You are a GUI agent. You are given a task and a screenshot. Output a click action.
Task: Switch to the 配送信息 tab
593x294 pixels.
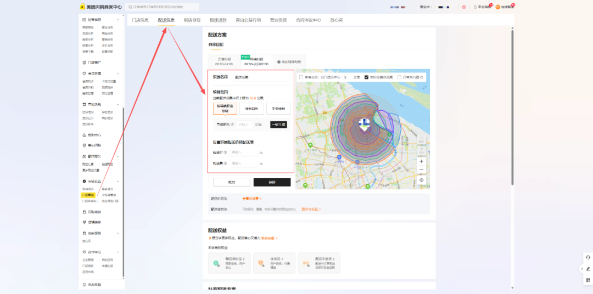tap(166, 20)
